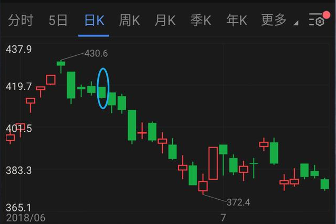336x224 pixels.
Task: Click the small triangle beside 更多
Action: tap(296, 23)
